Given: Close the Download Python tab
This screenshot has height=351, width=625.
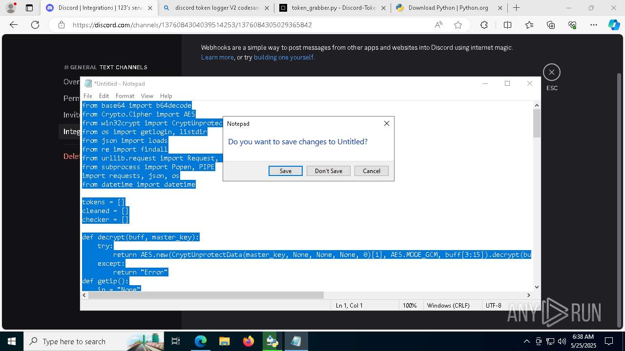Looking at the screenshot, I should (500, 8).
